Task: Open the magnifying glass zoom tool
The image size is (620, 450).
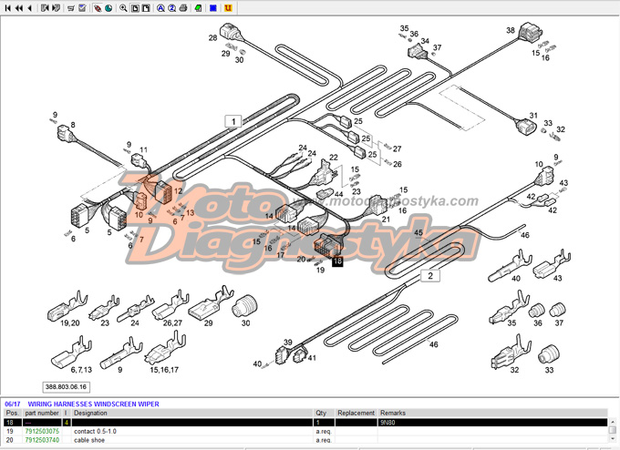Action: click(123, 8)
